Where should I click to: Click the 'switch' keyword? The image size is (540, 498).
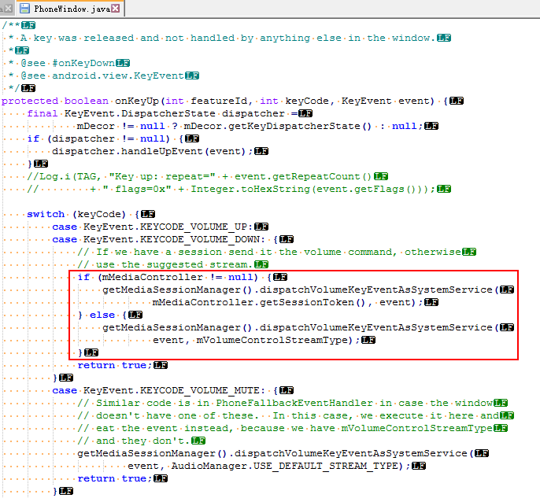46,215
